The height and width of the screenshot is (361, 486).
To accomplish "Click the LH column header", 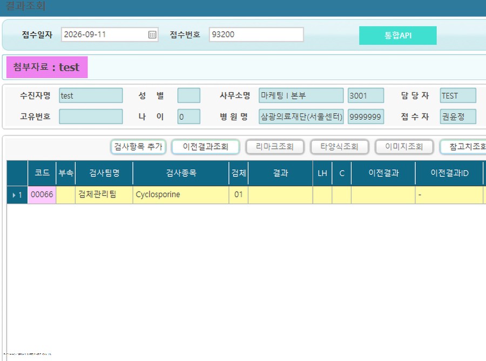I will point(322,173).
